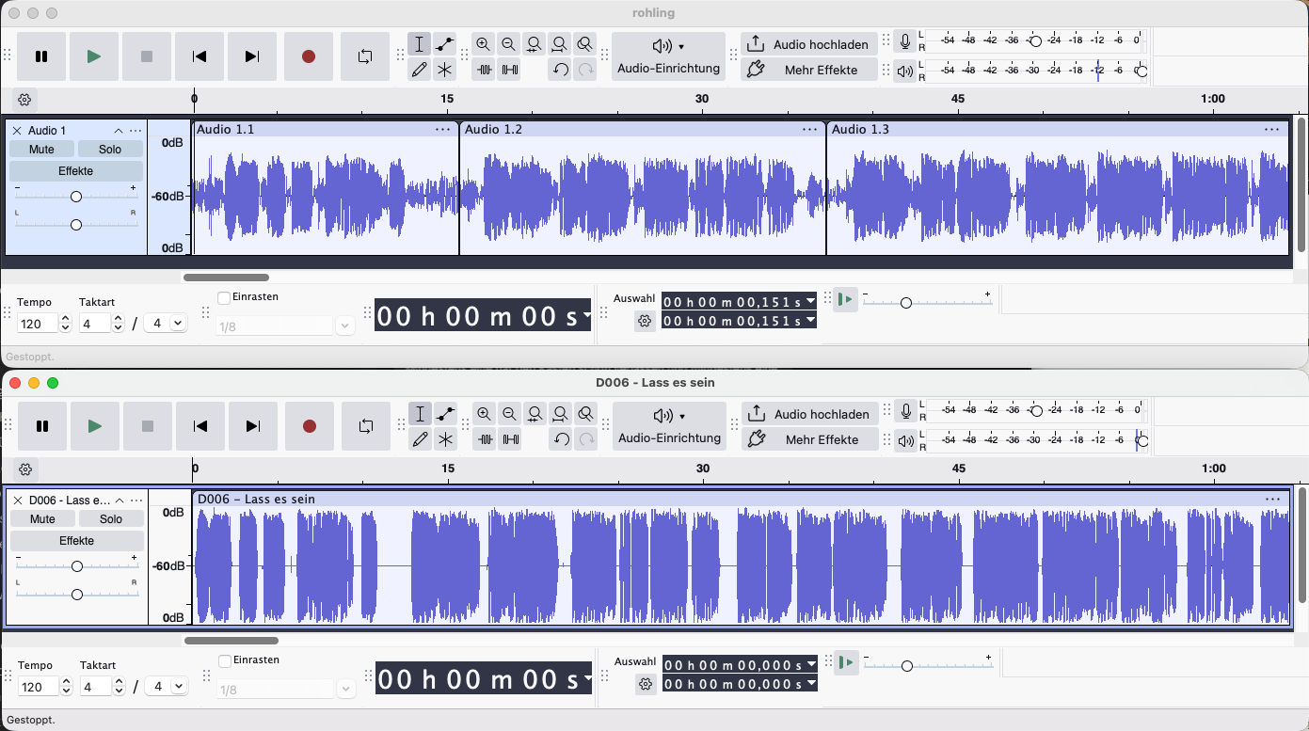Play at speed in the rohling window
The height and width of the screenshot is (731, 1309).
[845, 299]
